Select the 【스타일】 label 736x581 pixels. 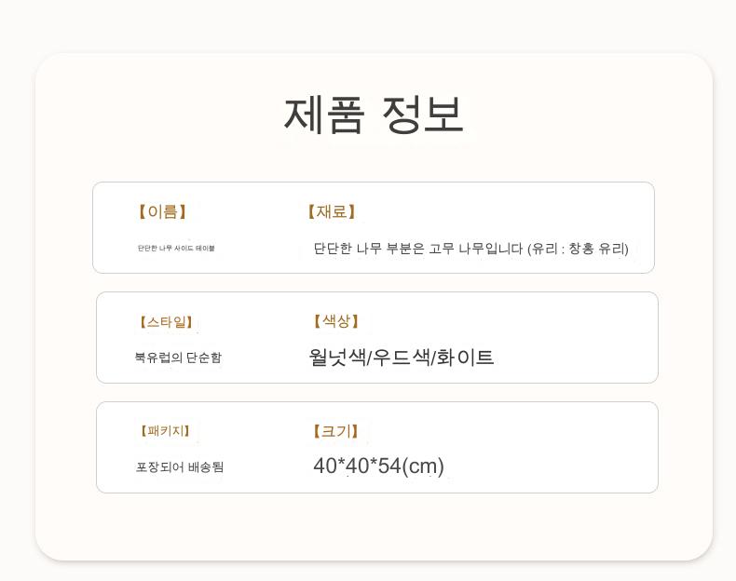(x=166, y=322)
